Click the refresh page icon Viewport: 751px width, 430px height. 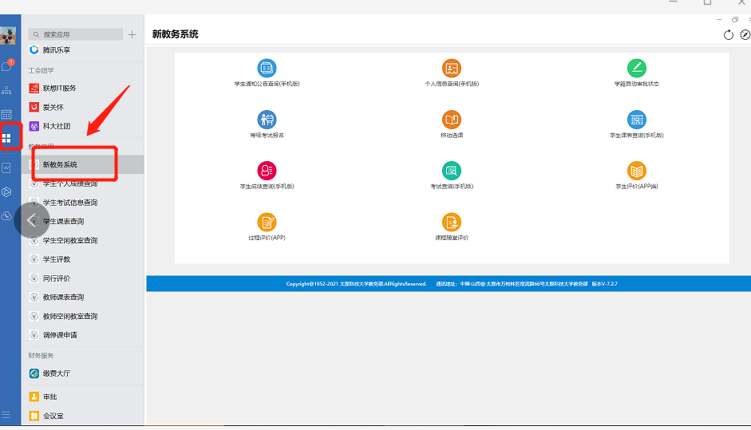click(x=728, y=34)
